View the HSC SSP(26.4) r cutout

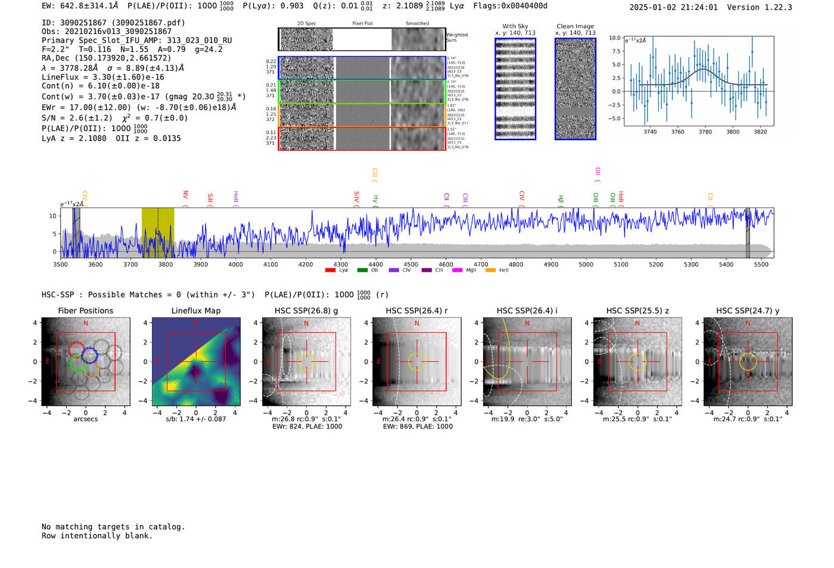pyautogui.click(x=417, y=362)
